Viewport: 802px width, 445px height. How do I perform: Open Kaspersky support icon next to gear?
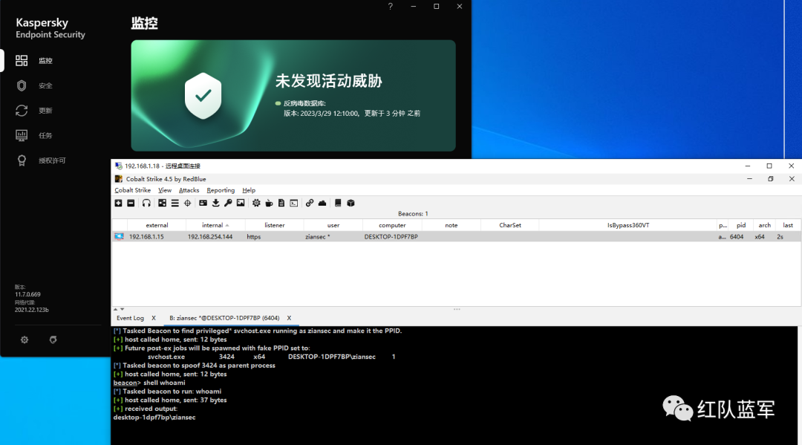[x=53, y=340]
